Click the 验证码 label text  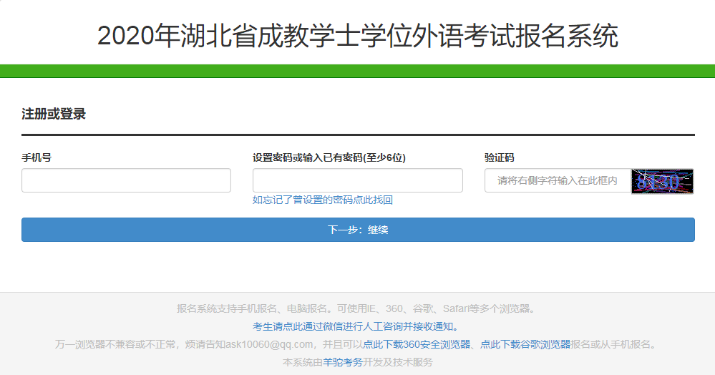tap(499, 157)
